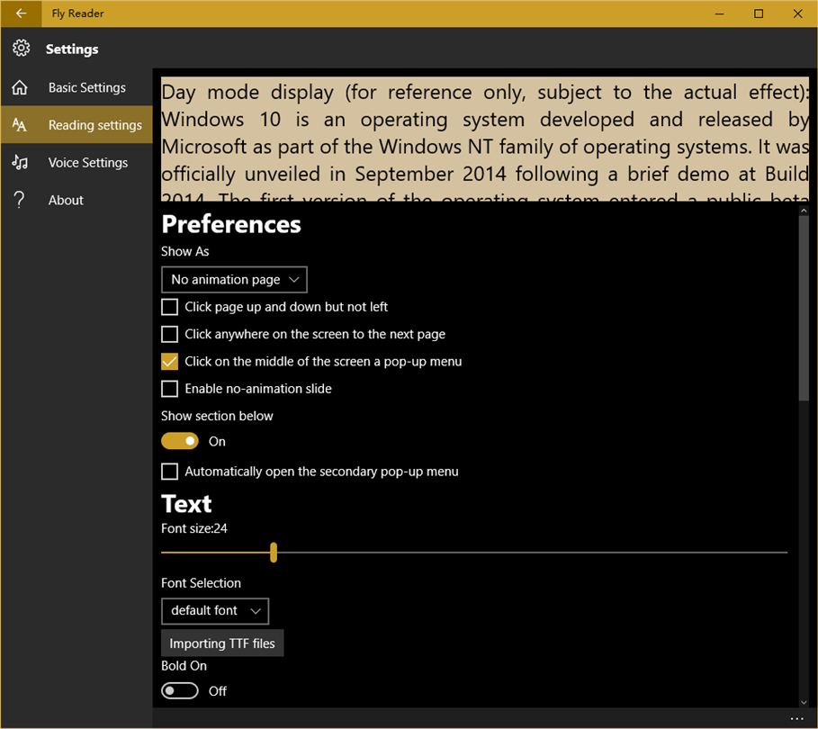Viewport: 818px width, 729px height.
Task: Turn off the Show section below toggle
Action: pyautogui.click(x=180, y=441)
